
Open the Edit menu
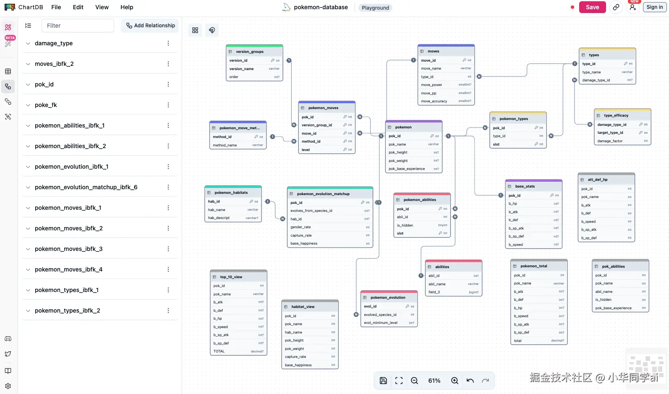(x=78, y=7)
